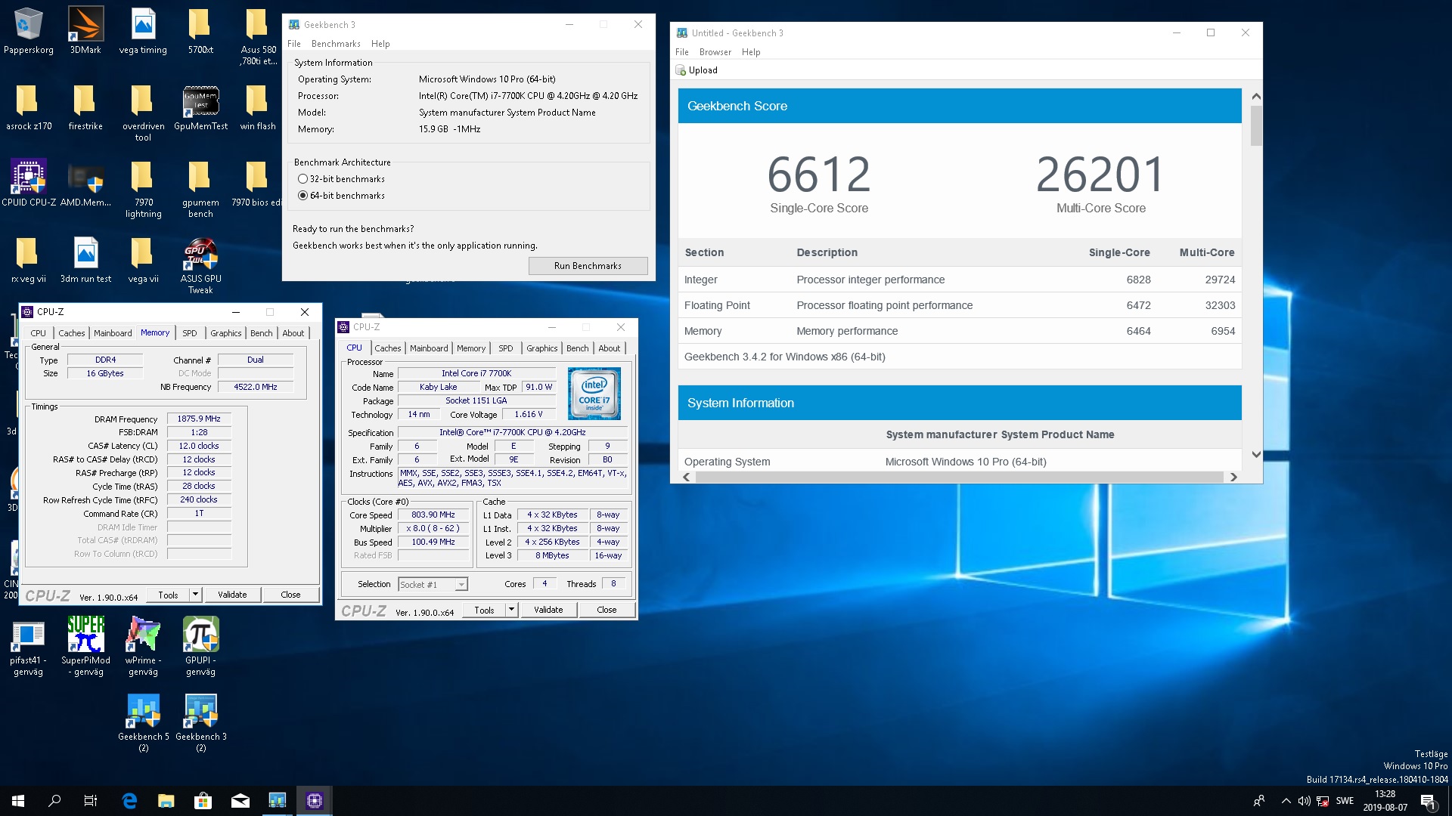
Task: Open the Geekbench 3 (2) desktop shortcut
Action: click(x=200, y=723)
